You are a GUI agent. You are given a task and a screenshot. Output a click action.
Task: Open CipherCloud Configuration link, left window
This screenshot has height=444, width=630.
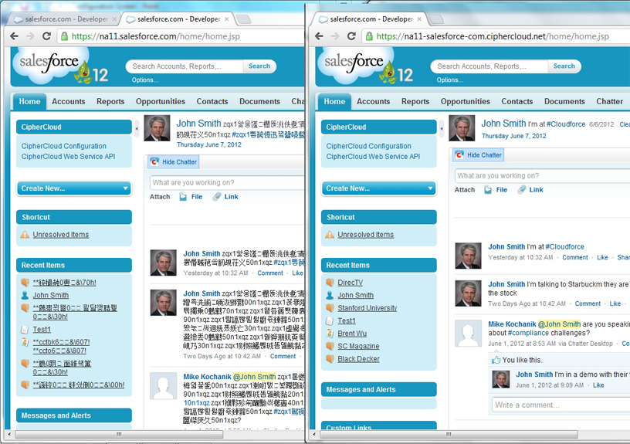[64, 146]
